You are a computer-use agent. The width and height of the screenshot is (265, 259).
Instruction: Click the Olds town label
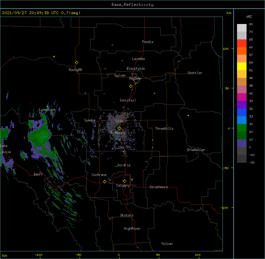[119, 121]
